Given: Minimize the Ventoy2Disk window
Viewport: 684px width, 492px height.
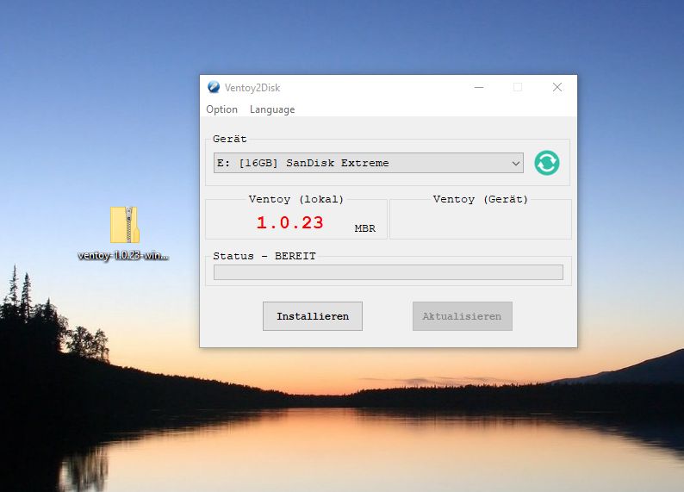Looking at the screenshot, I should click(x=479, y=87).
